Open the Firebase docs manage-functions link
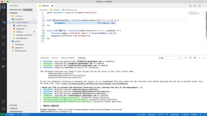The image size is (207, 116). [94, 83]
